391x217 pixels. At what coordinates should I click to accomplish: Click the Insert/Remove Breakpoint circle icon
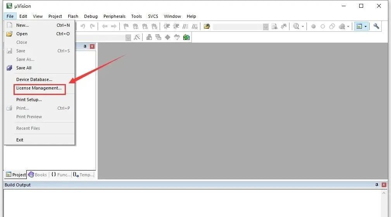tap(313, 26)
